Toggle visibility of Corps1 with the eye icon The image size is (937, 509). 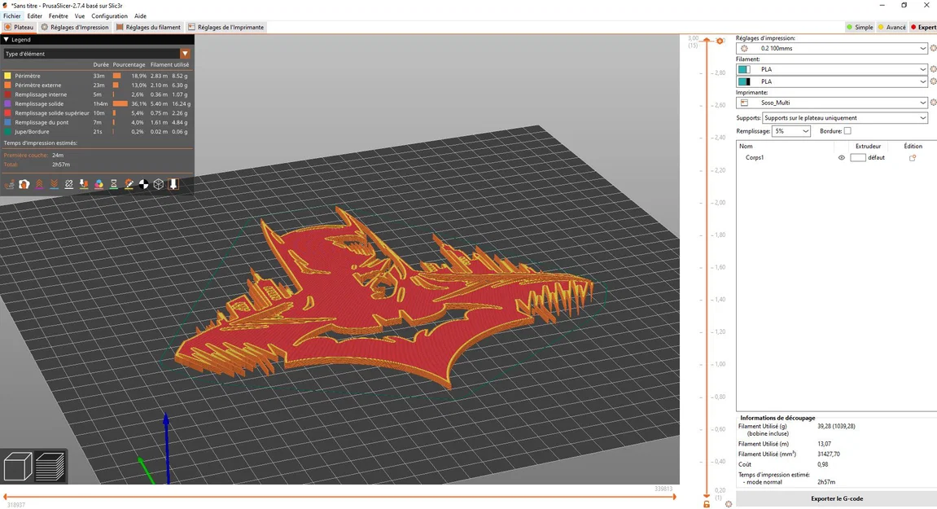841,157
